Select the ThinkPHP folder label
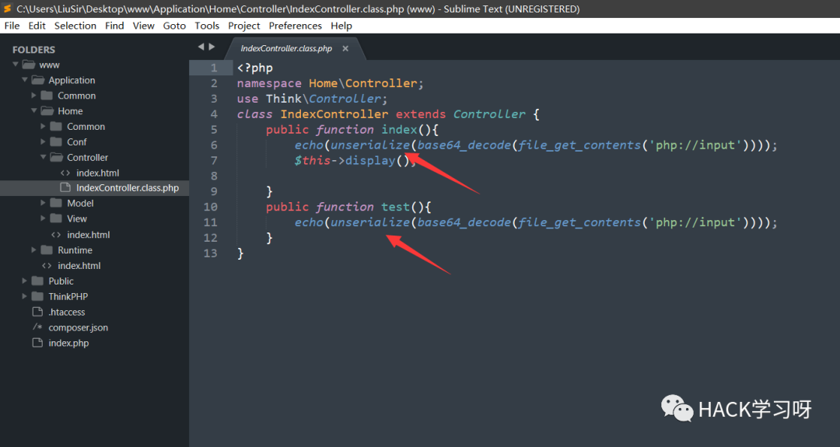This screenshot has width=840, height=447. pyautogui.click(x=68, y=296)
